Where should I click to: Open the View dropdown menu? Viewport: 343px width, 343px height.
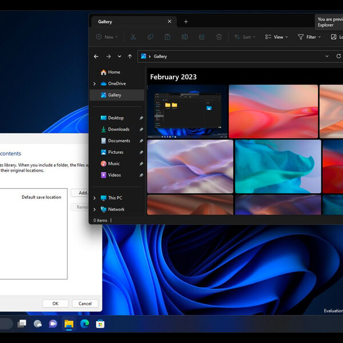click(277, 37)
